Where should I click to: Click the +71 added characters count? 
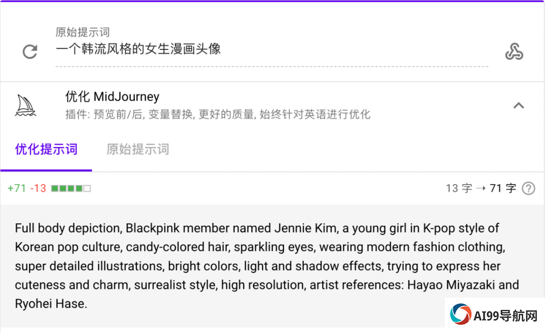click(17, 188)
